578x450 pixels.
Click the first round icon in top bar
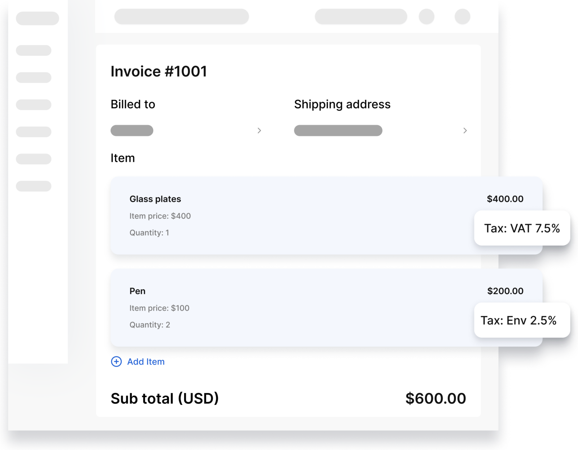point(426,16)
